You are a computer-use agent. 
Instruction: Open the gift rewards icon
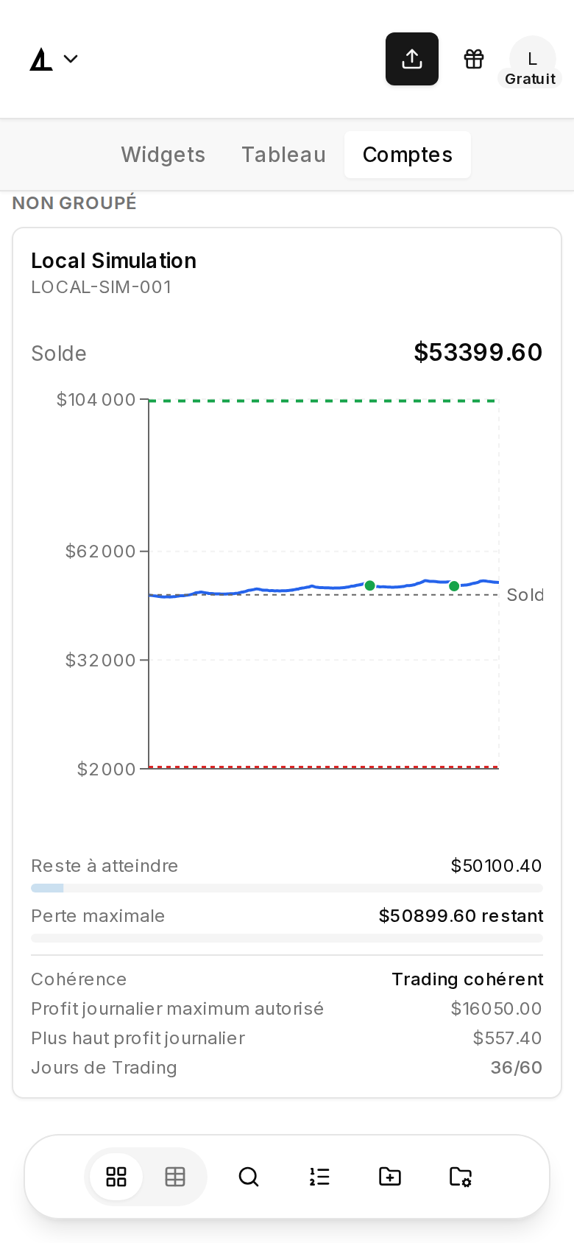[474, 59]
